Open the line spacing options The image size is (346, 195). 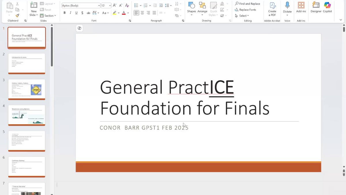point(168,5)
